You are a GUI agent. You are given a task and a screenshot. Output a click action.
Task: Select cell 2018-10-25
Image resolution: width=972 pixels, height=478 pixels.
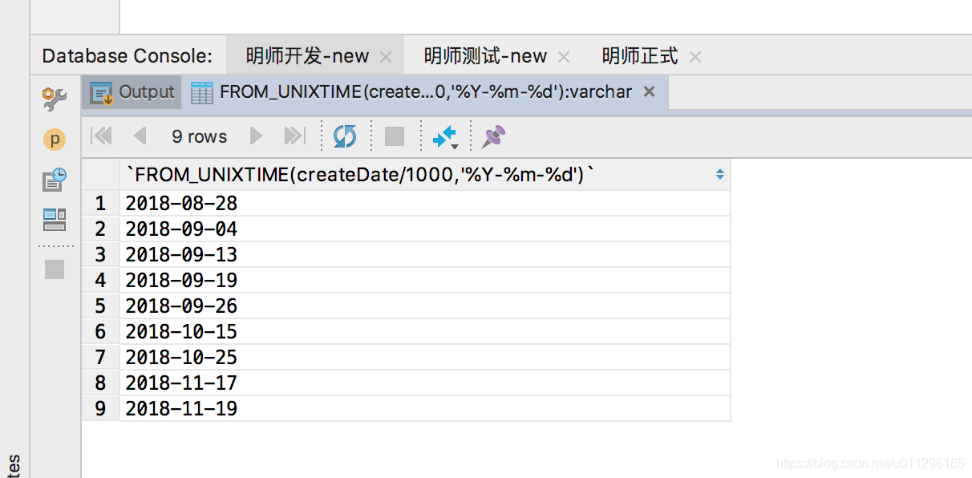(425, 358)
